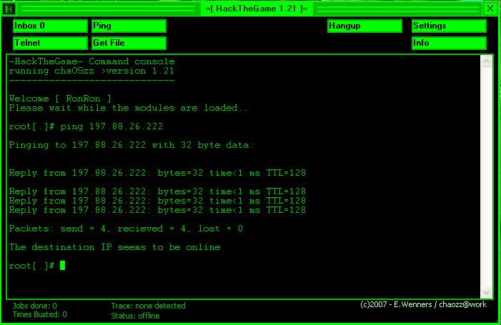The height and width of the screenshot is (325, 501).
Task: Click the HackTheGame 1.21 title bar
Action: click(255, 9)
